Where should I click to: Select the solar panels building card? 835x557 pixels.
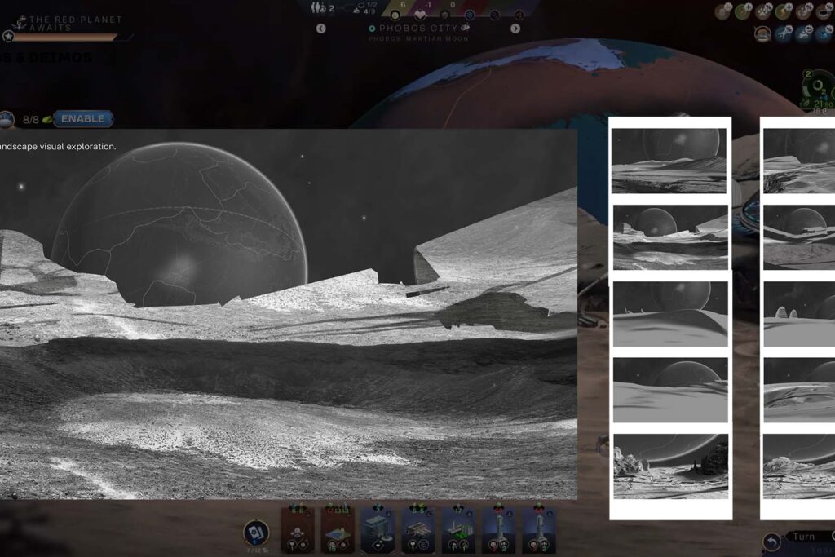pyautogui.click(x=418, y=530)
